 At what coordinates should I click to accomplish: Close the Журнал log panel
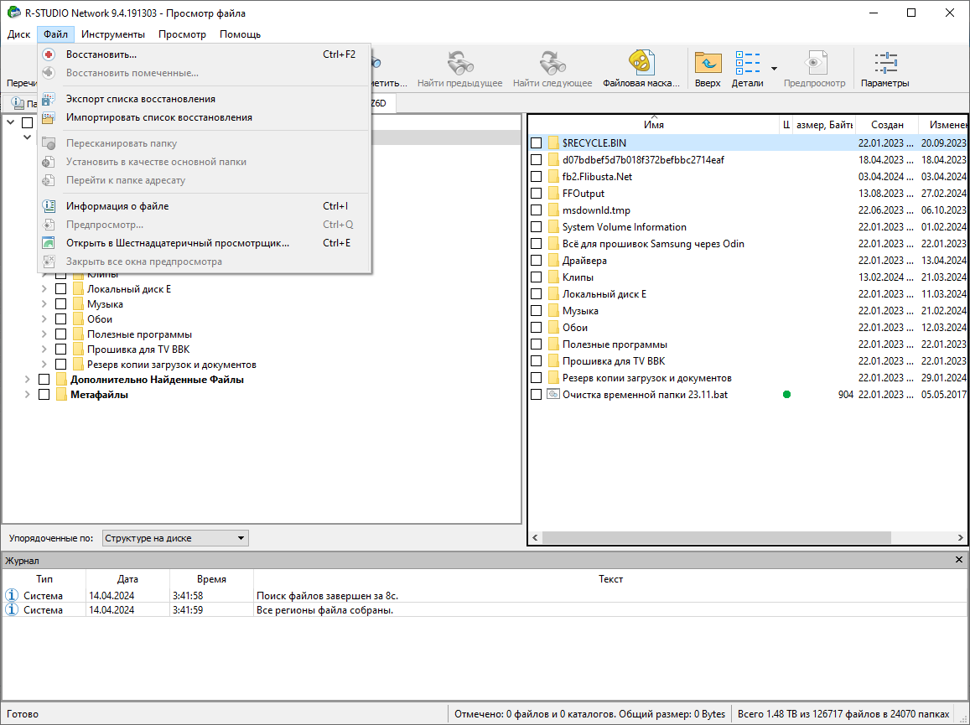pos(959,560)
